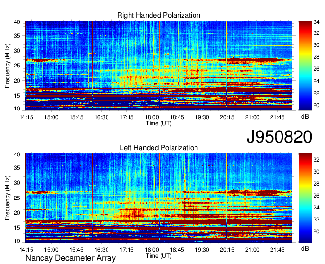Click the 35 MHz tick on Left Handed plot
The height and width of the screenshot is (264, 325).
[17, 168]
